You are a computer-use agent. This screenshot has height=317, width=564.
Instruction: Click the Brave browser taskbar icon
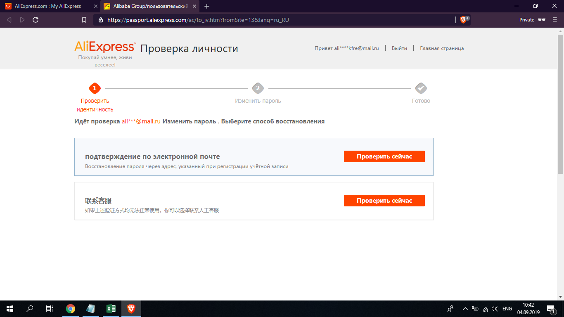click(x=131, y=309)
